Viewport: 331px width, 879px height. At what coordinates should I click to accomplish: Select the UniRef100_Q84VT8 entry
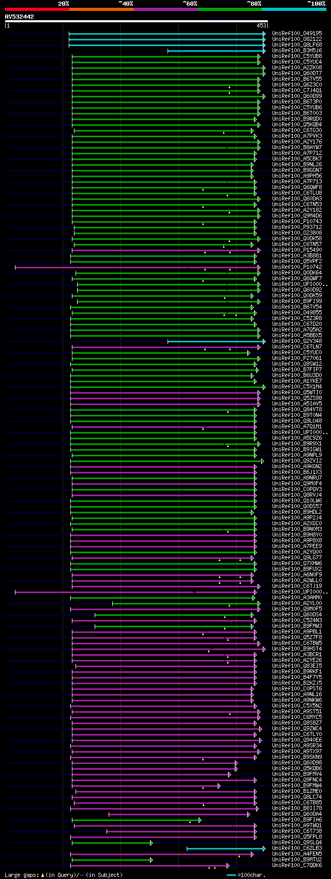point(297,410)
